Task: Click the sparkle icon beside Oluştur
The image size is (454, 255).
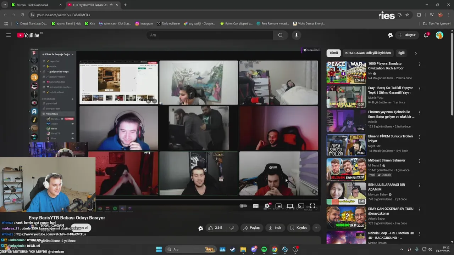Action: point(391,35)
